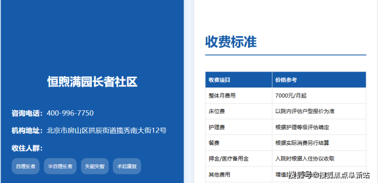Click 根据实际消费另行结算 cell
The height and width of the screenshot is (183, 378).
319,143
